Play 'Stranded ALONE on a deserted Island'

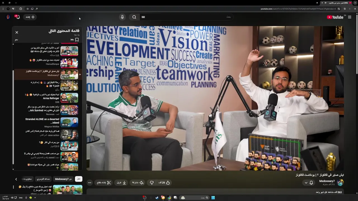coord(48,122)
